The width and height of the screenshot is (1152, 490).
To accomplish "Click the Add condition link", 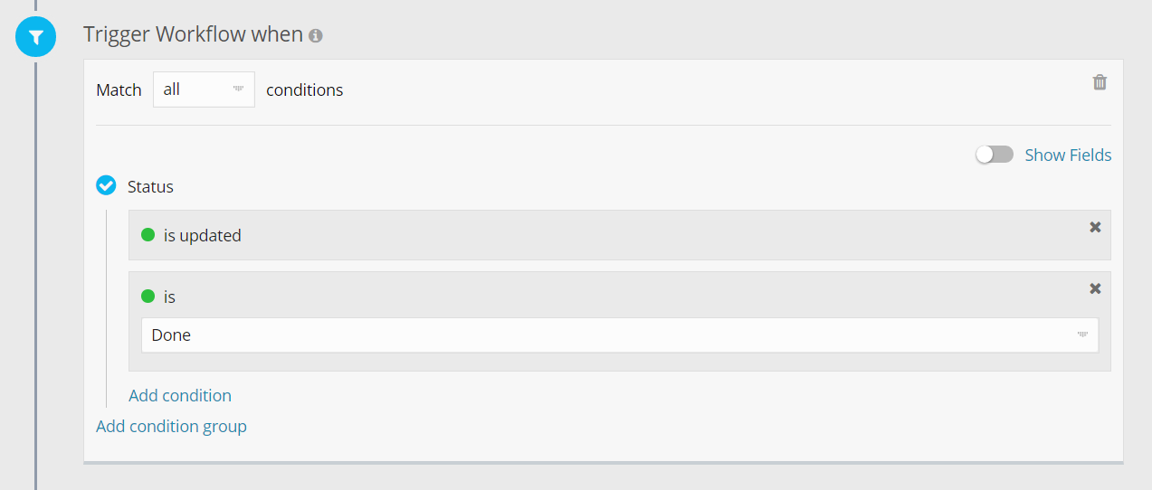I will (x=180, y=395).
